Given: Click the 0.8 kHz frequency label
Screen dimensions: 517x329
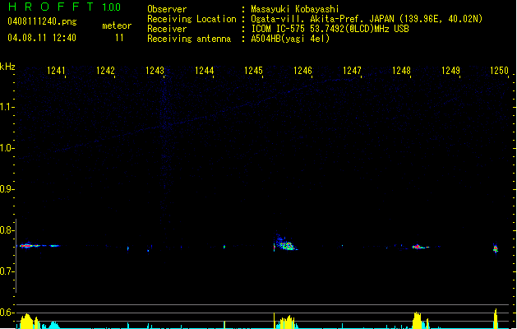Looking at the screenshot, I should [x=7, y=230].
